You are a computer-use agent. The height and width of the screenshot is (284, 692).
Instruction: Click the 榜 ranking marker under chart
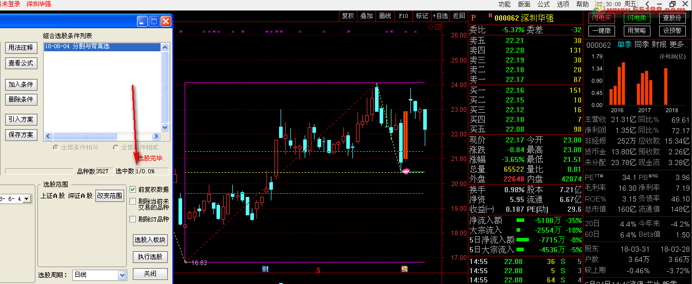[x=404, y=269]
